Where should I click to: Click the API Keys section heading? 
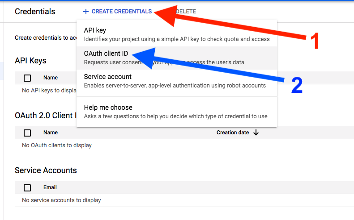click(x=30, y=61)
